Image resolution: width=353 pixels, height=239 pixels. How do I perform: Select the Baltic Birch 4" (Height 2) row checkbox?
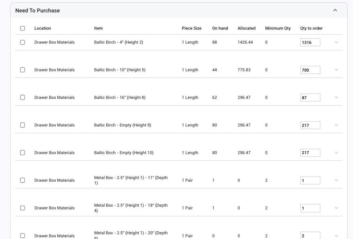[x=22, y=42]
